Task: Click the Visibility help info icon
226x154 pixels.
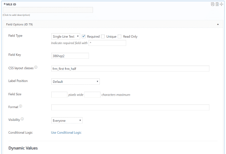Action: pos(22,119)
